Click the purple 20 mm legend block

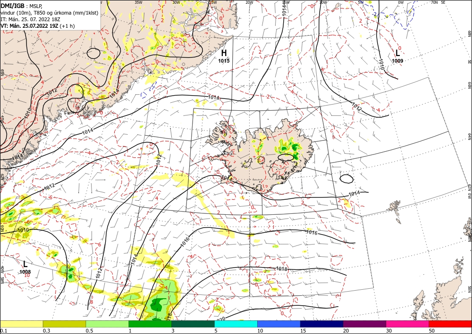click(364, 324)
